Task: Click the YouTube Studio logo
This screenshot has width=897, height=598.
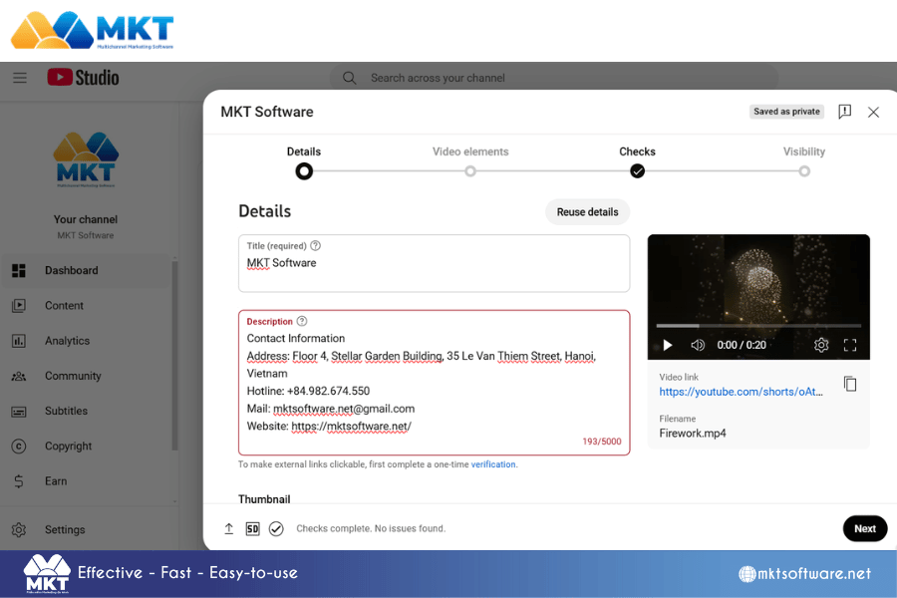Action: click(x=83, y=78)
